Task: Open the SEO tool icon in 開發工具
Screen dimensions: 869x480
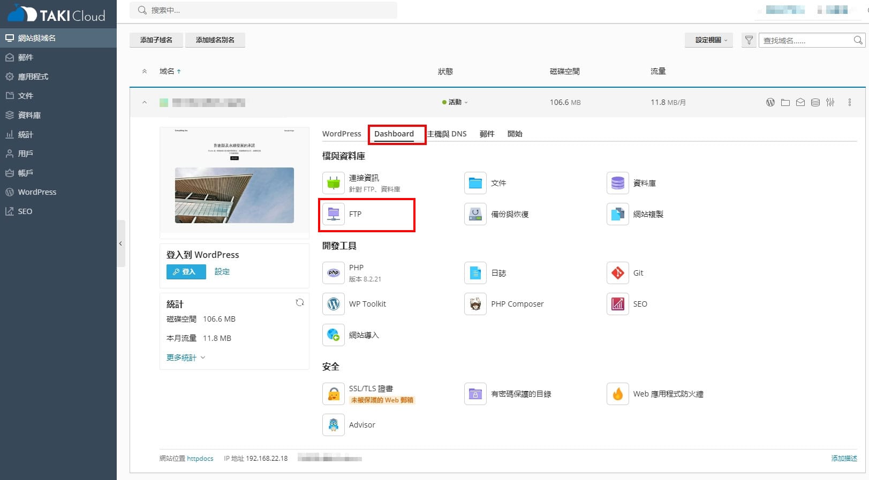Action: click(618, 304)
